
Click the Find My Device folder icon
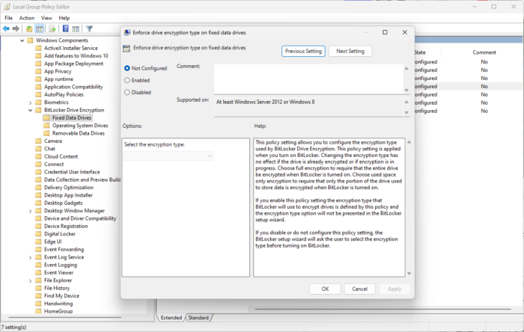point(38,295)
